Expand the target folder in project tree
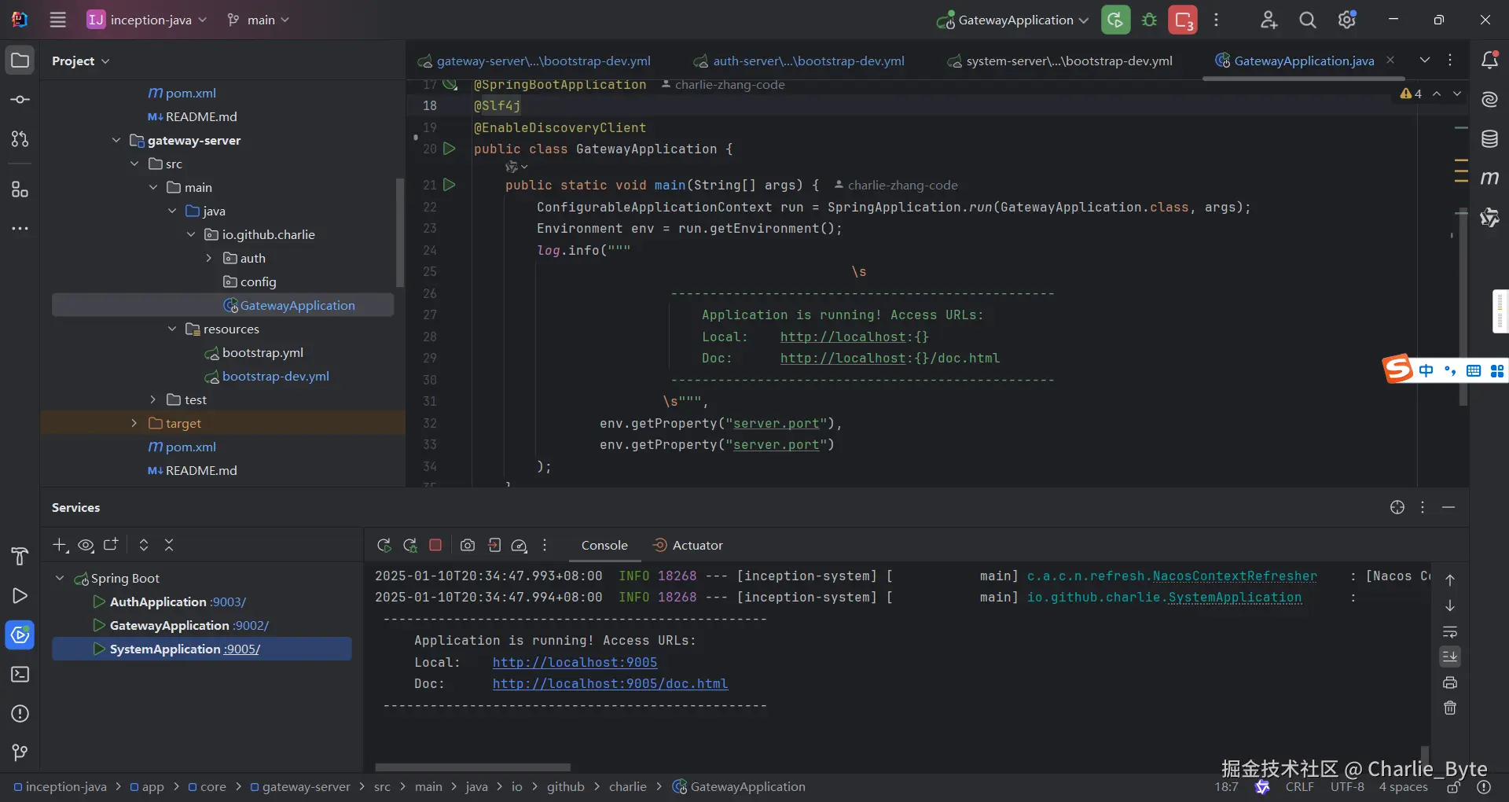1509x802 pixels. [134, 423]
